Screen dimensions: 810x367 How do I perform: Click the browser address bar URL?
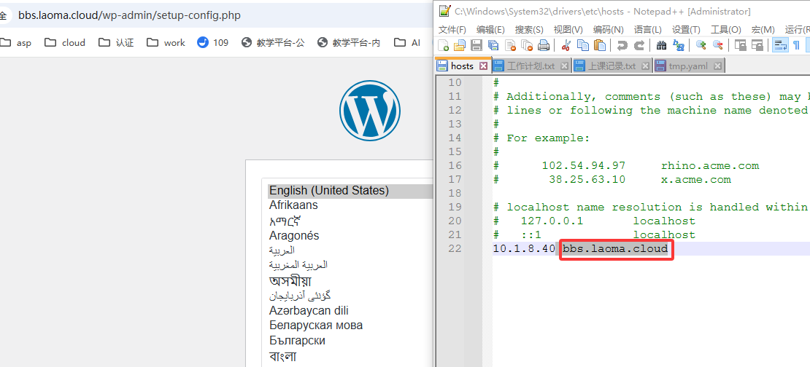pos(129,15)
